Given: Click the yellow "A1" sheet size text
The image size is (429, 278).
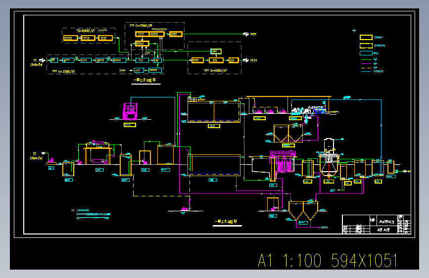Looking at the screenshot, I should pos(265,260).
